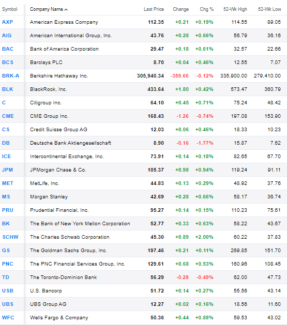This screenshot has height=325, width=287.
Task: Sort by Last Price column header
Action: [x=154, y=9]
